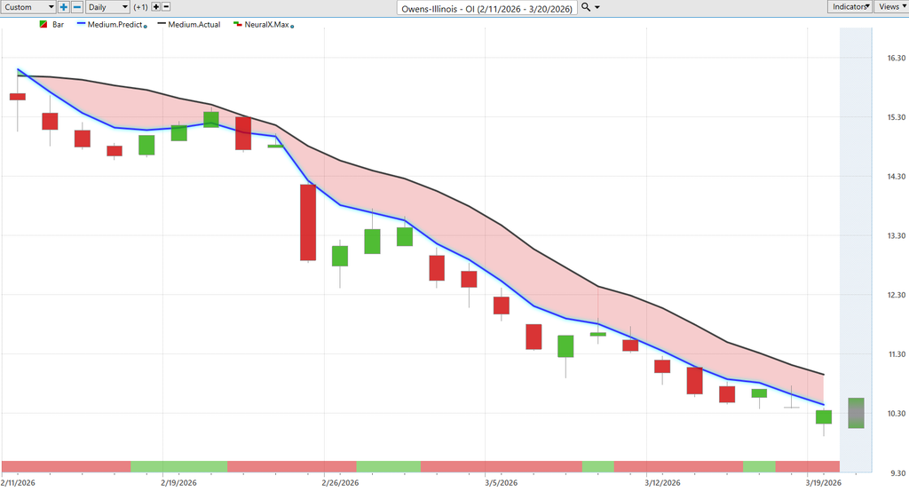
Task: Click the Bar legend label
Action: coord(59,25)
